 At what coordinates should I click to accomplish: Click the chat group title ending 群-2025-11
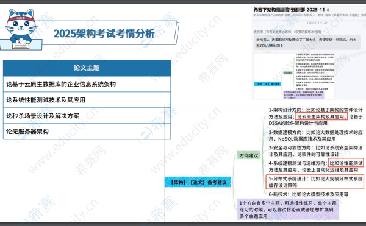coord(289,10)
